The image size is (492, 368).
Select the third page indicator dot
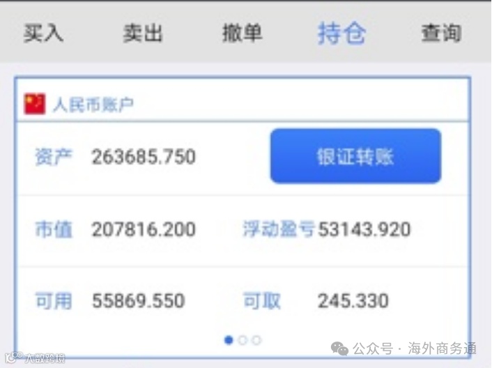(x=256, y=340)
